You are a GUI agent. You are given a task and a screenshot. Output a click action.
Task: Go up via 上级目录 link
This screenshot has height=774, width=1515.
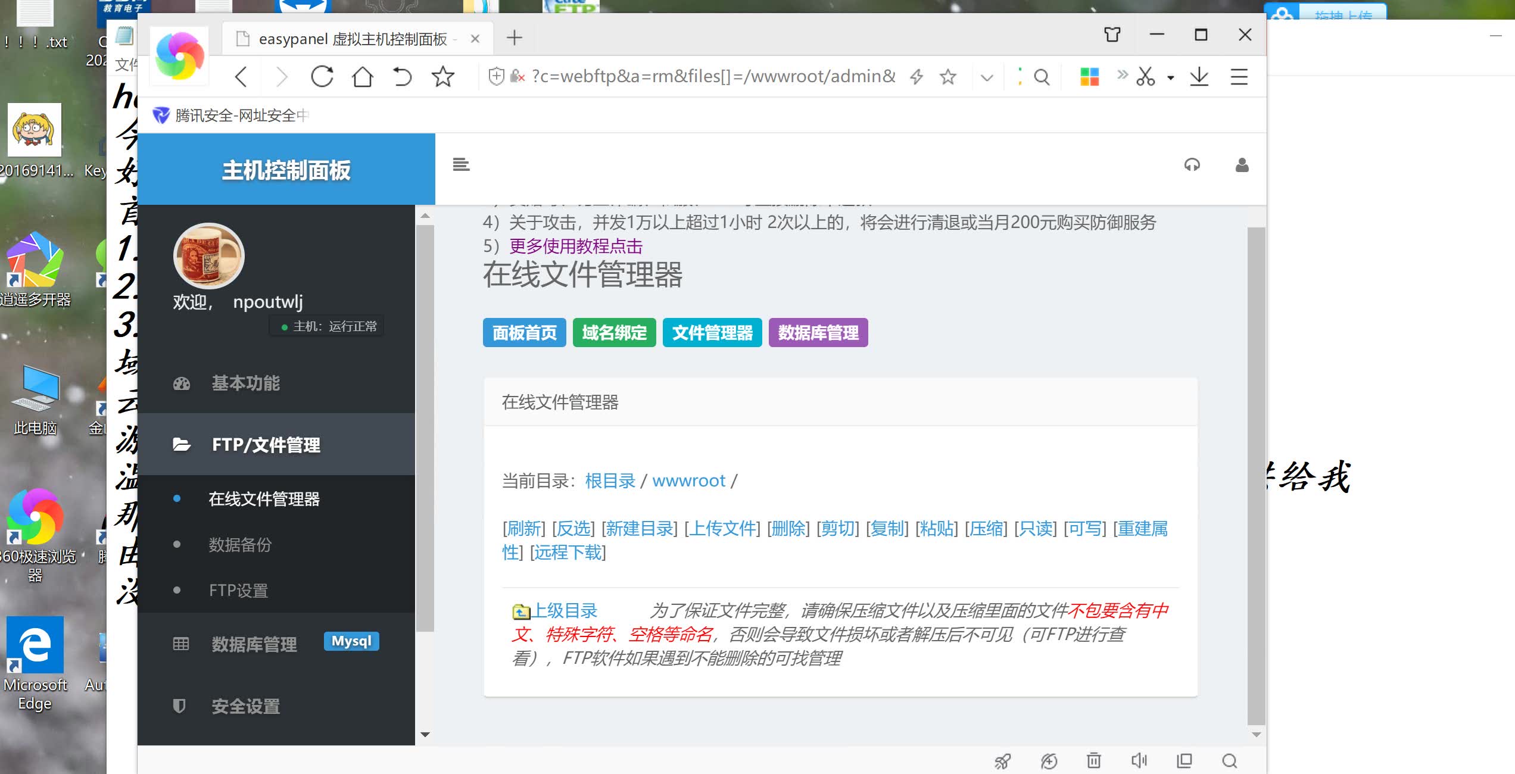click(x=563, y=610)
